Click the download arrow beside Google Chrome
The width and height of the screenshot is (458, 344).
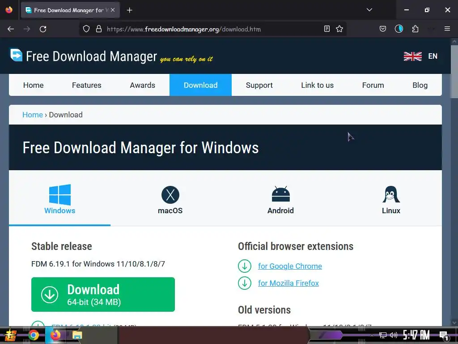coord(245,266)
